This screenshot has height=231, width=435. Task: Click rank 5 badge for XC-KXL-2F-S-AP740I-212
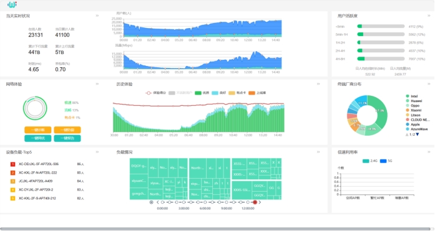(12, 199)
